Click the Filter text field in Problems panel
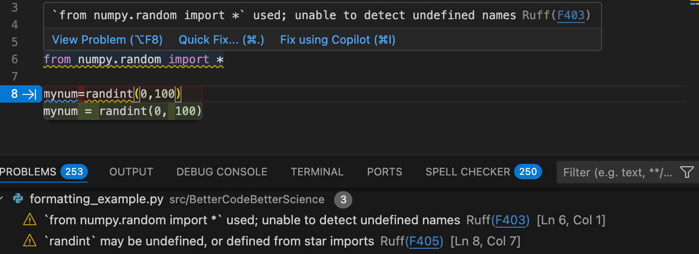Viewport: 699px width, 254px height. point(618,172)
